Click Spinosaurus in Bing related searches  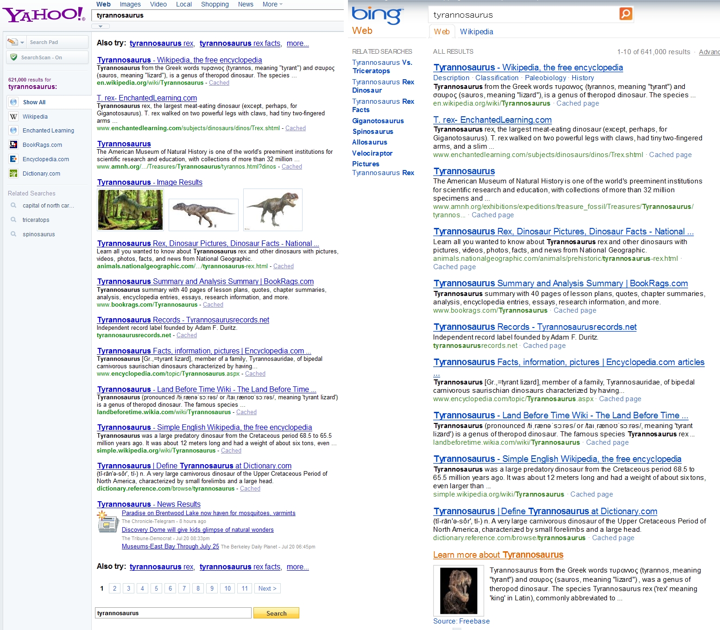[x=373, y=132]
